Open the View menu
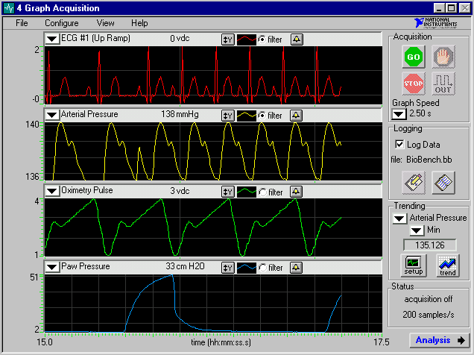The width and height of the screenshot is (474, 355). [x=105, y=23]
